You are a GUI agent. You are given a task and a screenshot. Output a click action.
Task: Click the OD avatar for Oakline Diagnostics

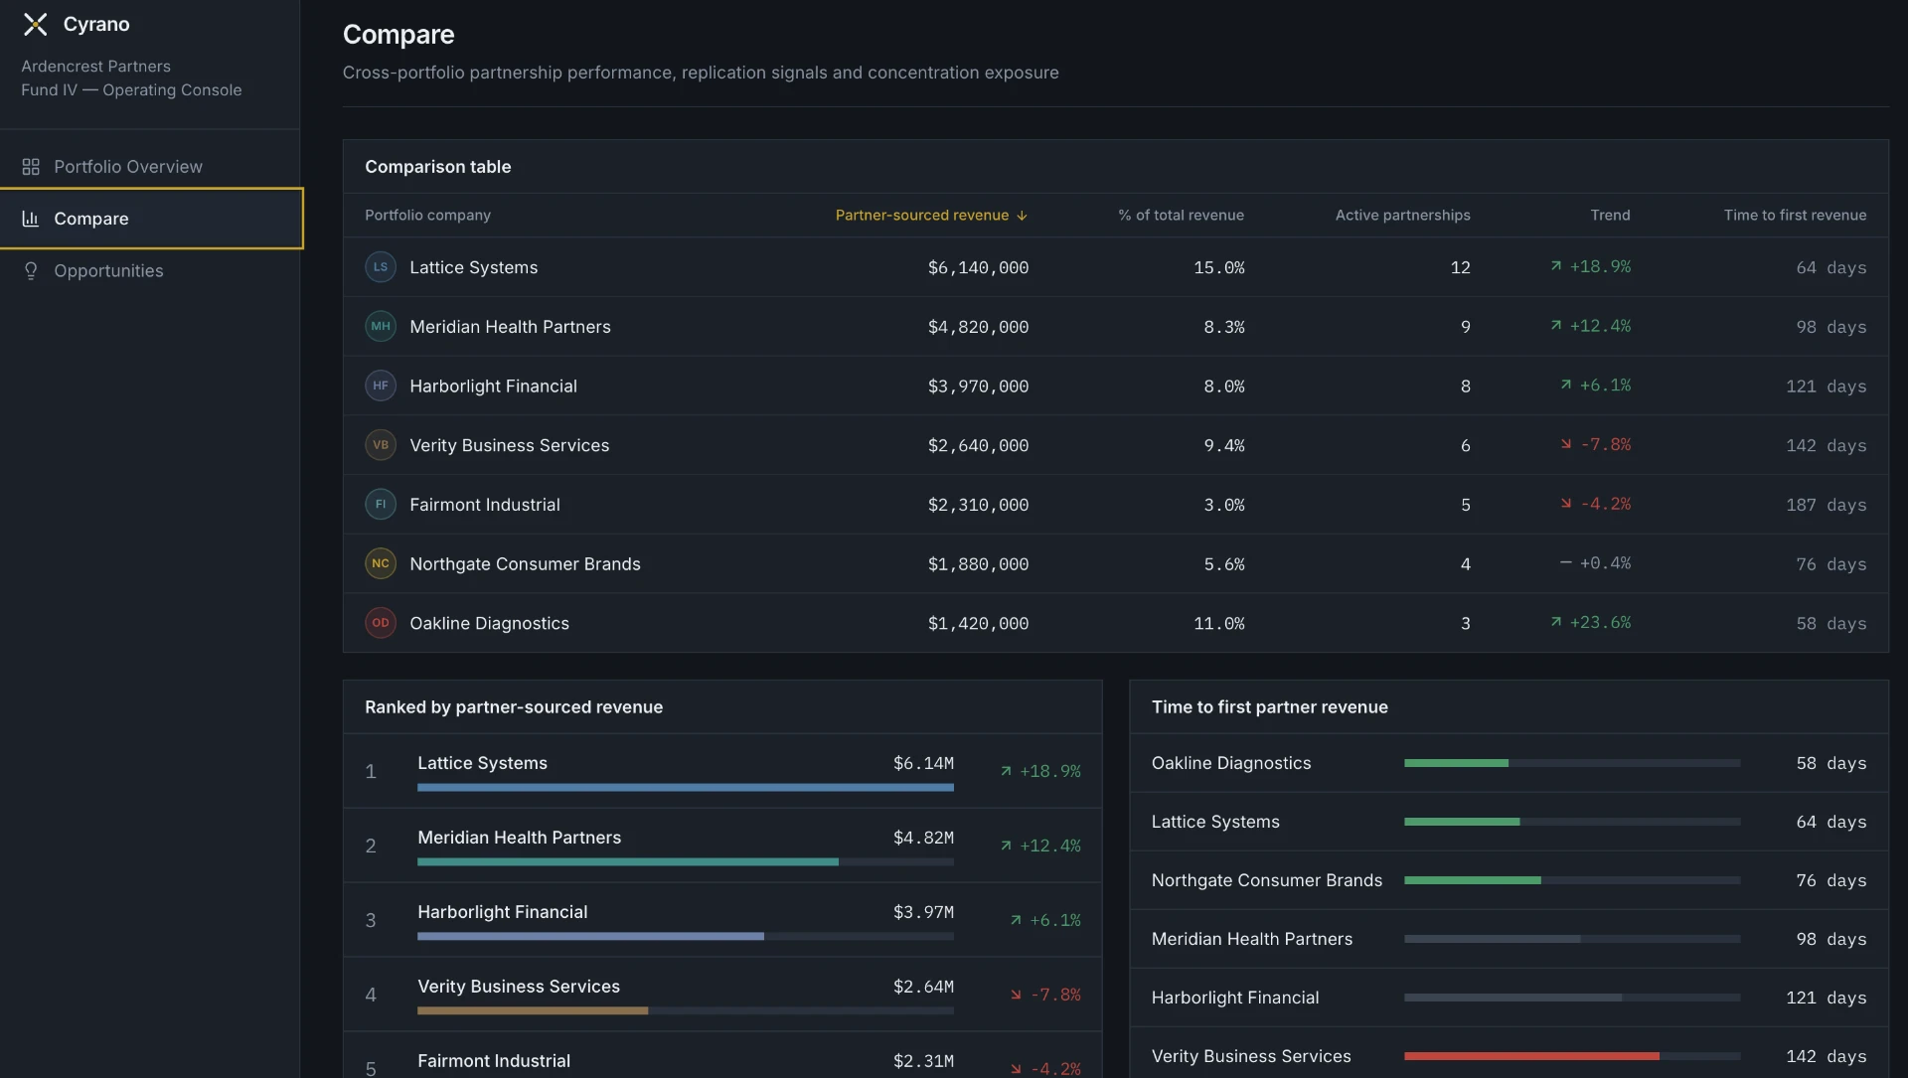(x=381, y=624)
